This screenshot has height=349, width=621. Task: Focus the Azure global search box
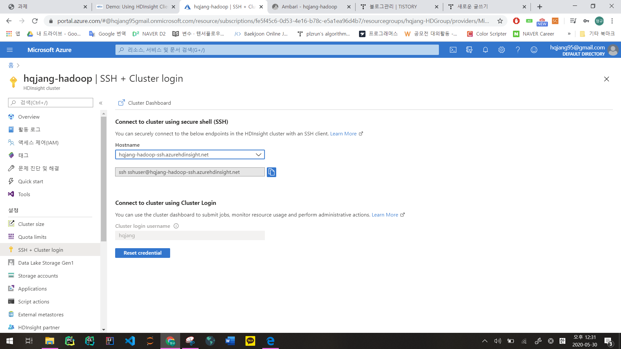pyautogui.click(x=277, y=50)
